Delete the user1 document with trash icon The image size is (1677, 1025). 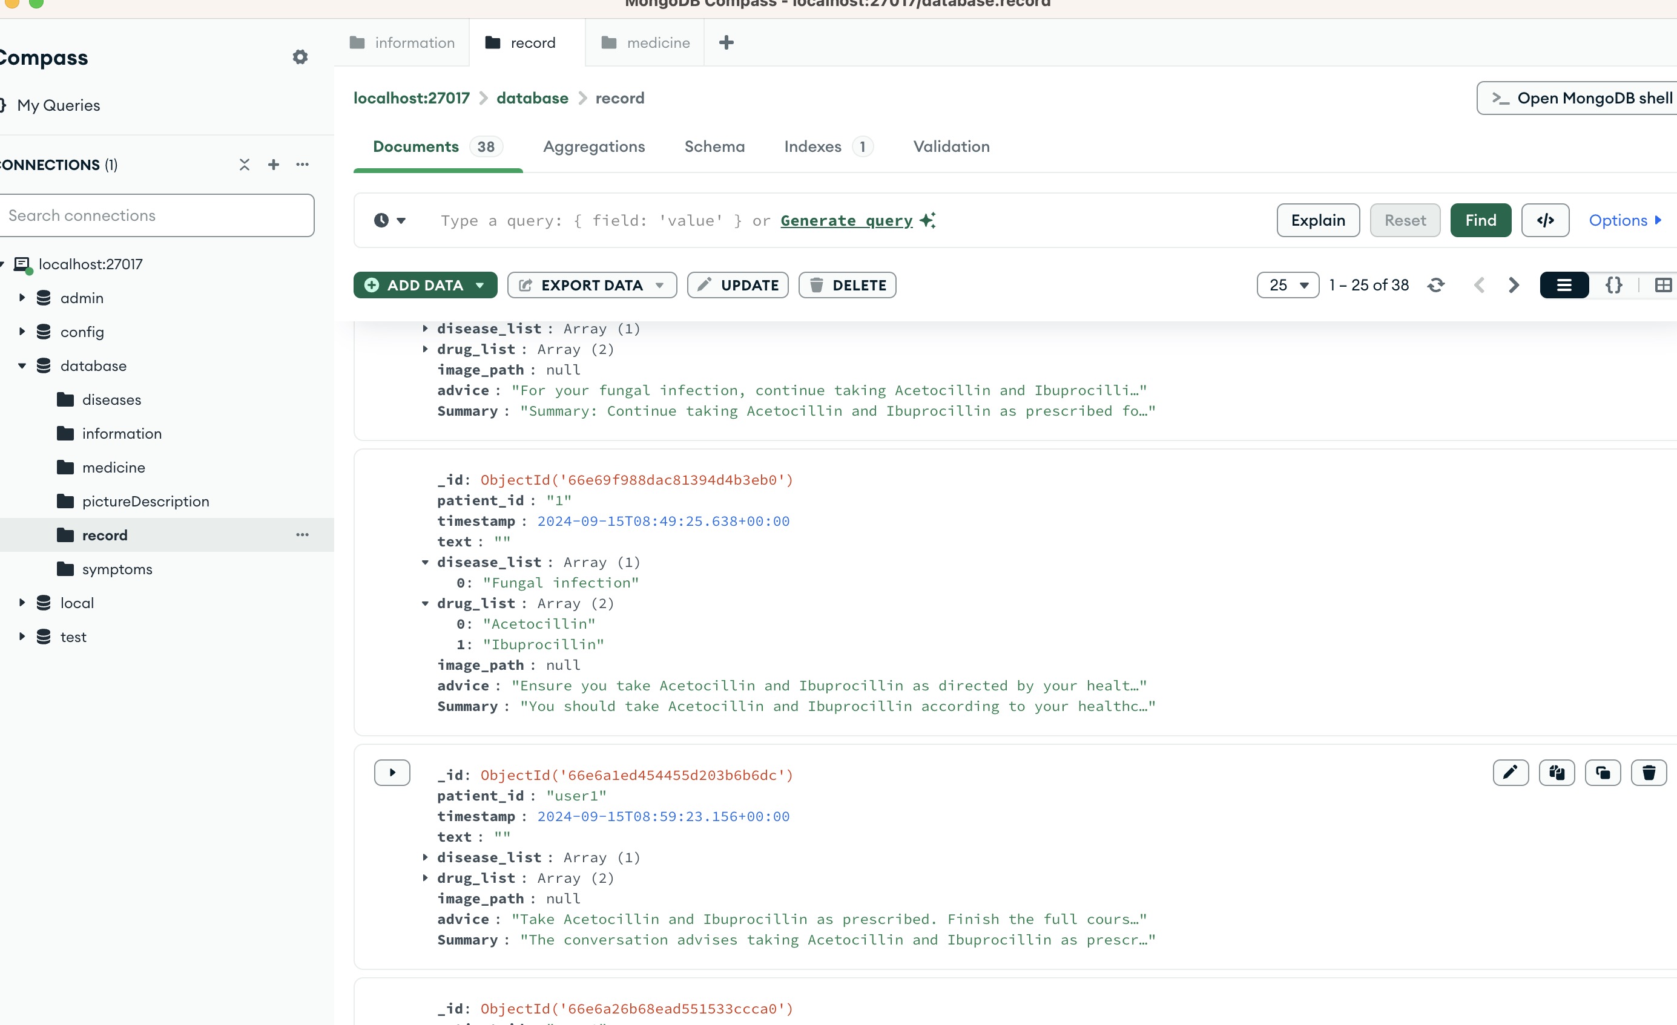(1649, 773)
